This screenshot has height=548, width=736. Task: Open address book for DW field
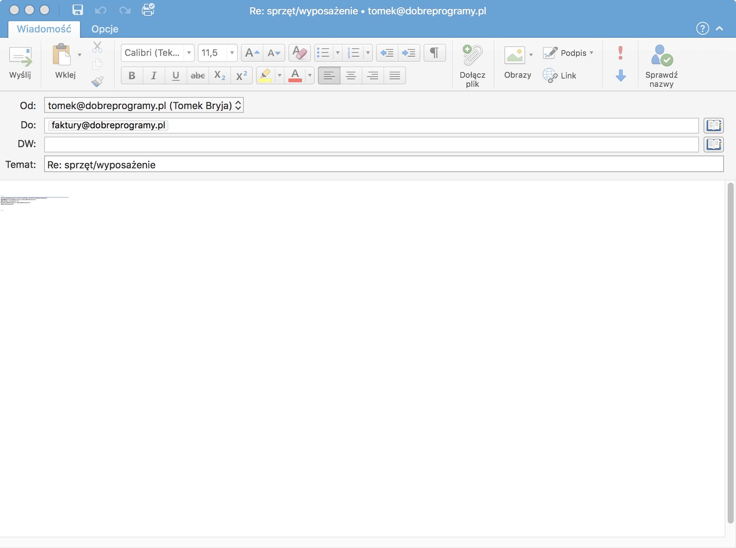coord(714,144)
